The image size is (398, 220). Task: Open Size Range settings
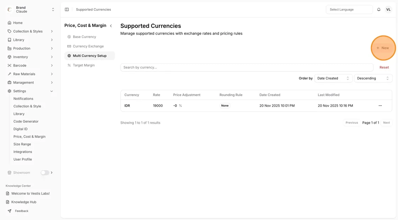click(x=22, y=144)
